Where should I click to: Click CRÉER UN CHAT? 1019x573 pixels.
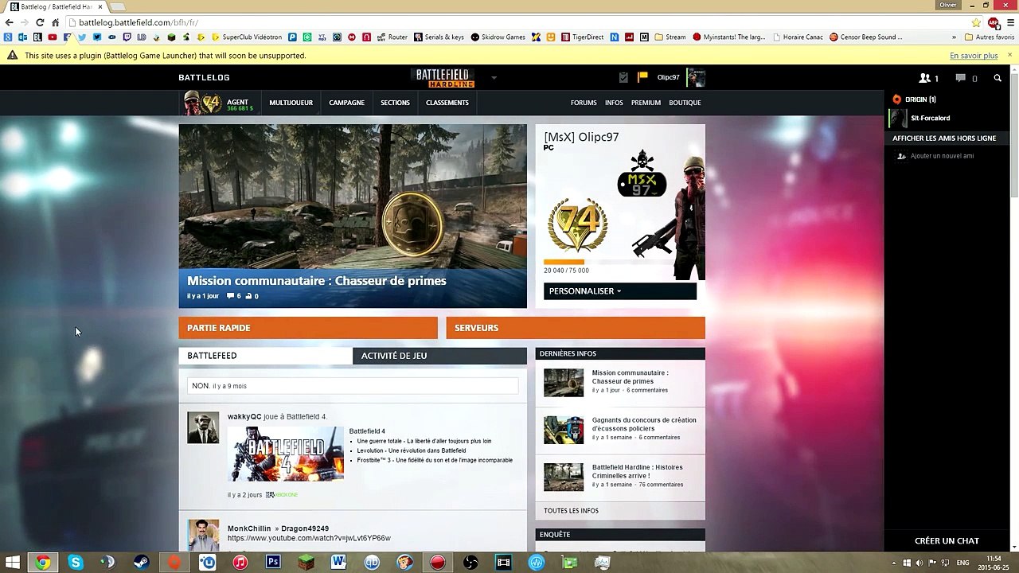tap(947, 541)
